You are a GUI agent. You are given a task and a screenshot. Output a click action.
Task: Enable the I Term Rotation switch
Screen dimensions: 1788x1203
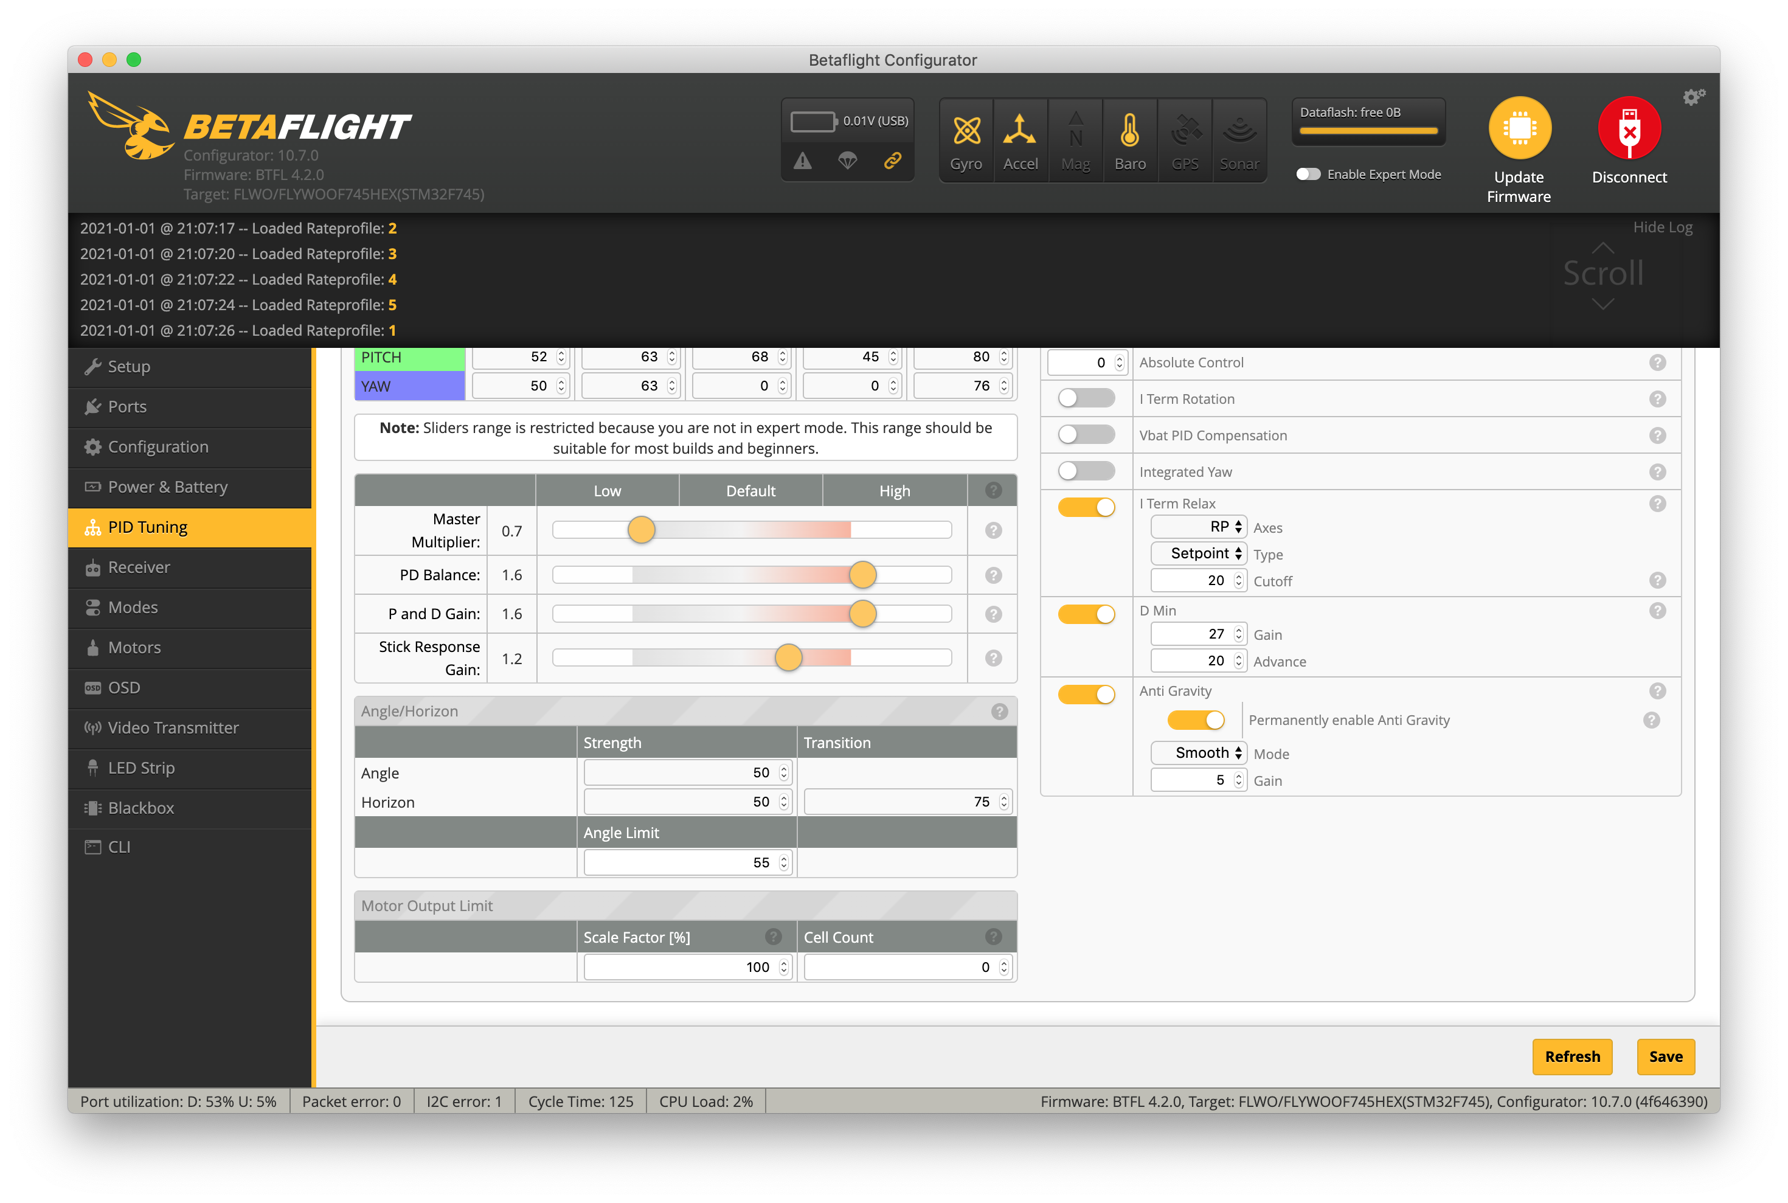tap(1086, 398)
